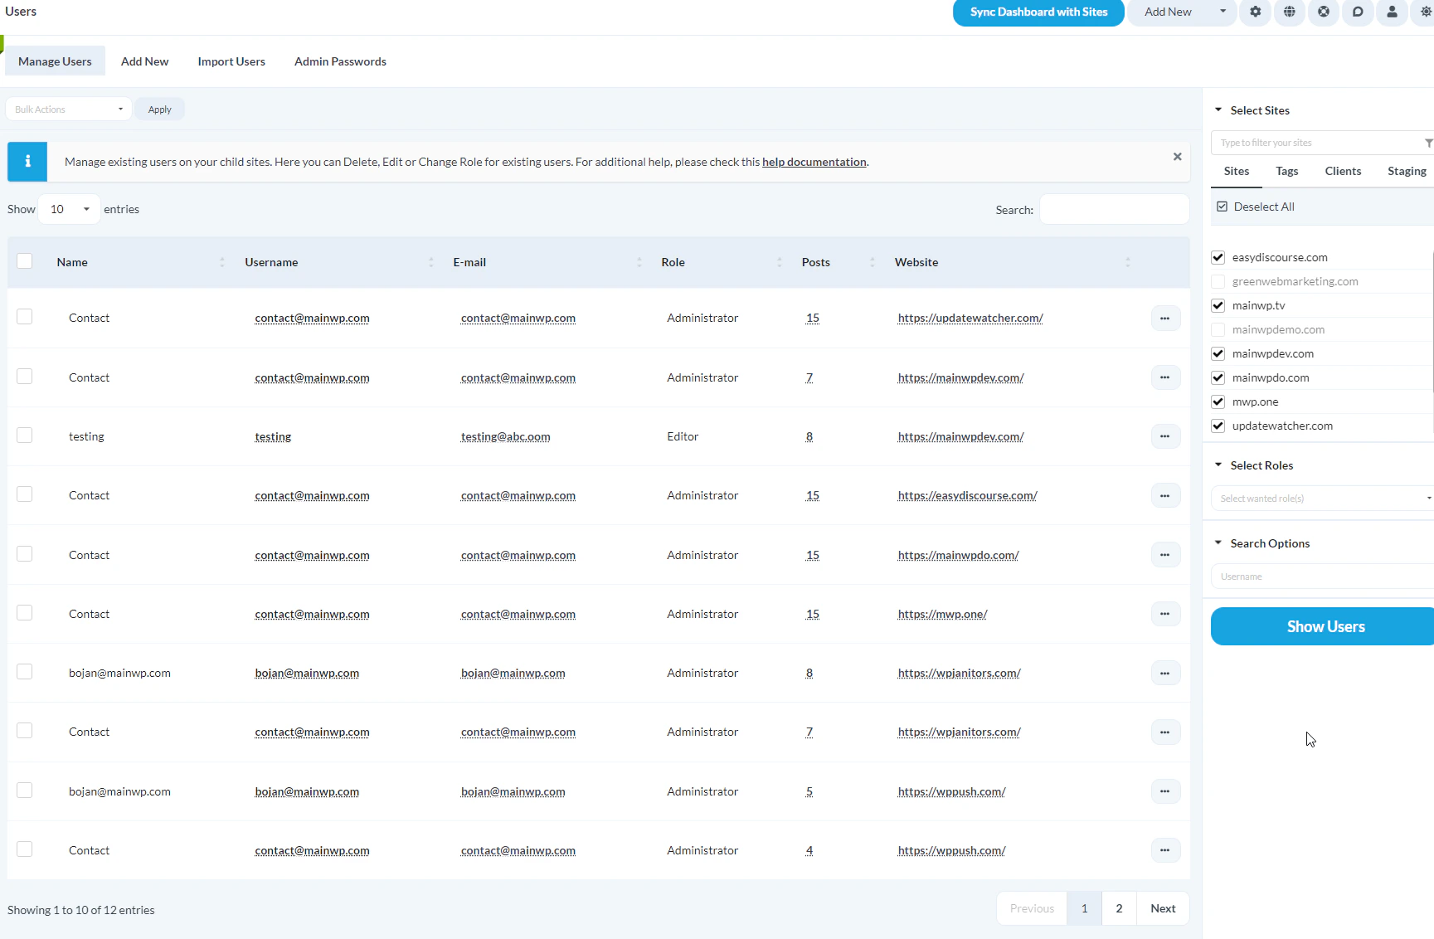The height and width of the screenshot is (939, 1434).
Task: Focus the Username search options field
Action: [1322, 577]
